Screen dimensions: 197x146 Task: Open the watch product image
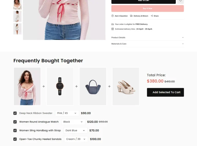[x=60, y=86]
